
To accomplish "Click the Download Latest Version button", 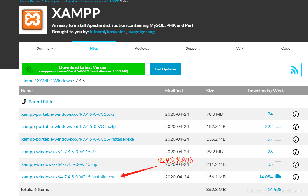I will pos(84,69).
